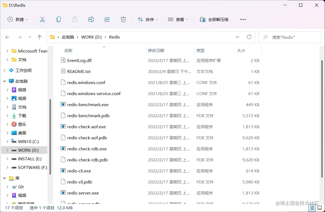Go up one folder level arrow
This screenshot has width=325, height=212.
pyautogui.click(x=40, y=37)
